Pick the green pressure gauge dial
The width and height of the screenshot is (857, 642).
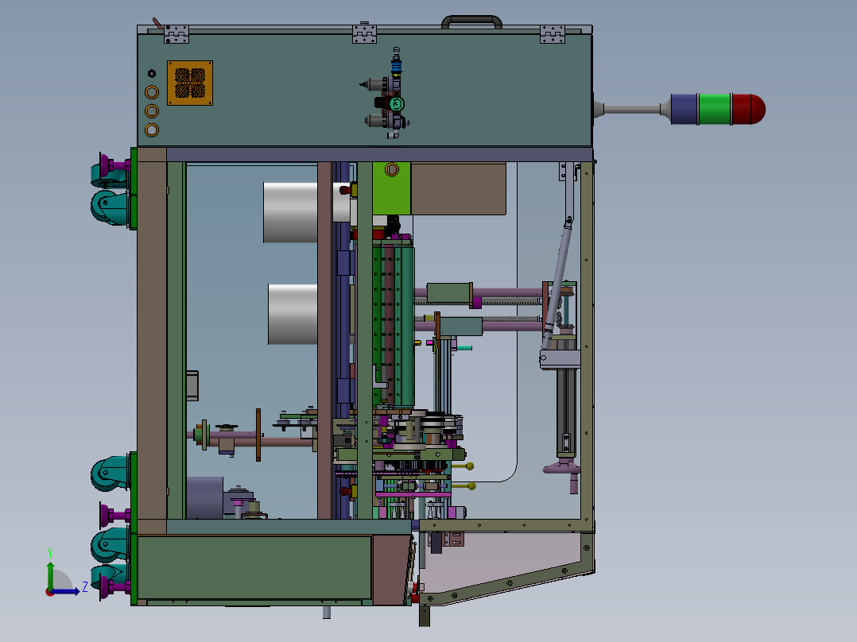[x=397, y=104]
